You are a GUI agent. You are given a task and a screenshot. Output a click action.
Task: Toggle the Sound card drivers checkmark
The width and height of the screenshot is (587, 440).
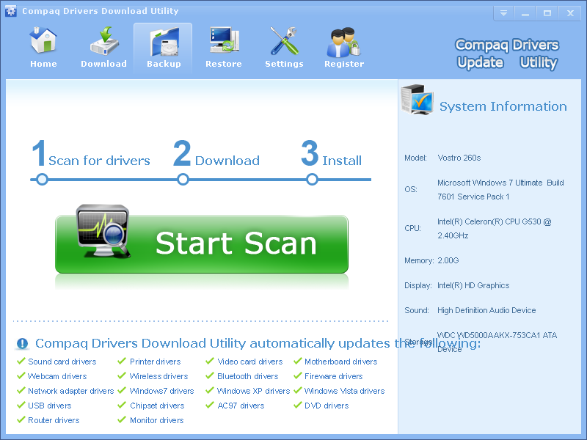tap(21, 362)
